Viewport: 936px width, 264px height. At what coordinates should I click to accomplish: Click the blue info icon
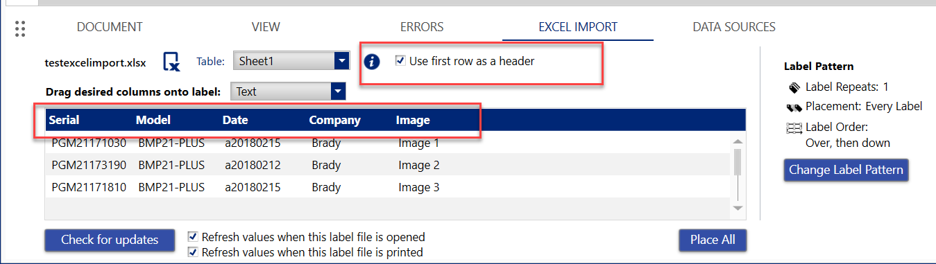pos(373,62)
